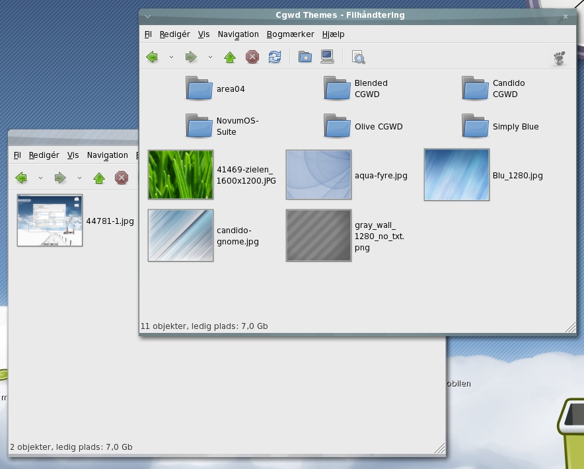Open the Hjælp menu
Viewport: 584px width, 469px height.
pyautogui.click(x=334, y=34)
